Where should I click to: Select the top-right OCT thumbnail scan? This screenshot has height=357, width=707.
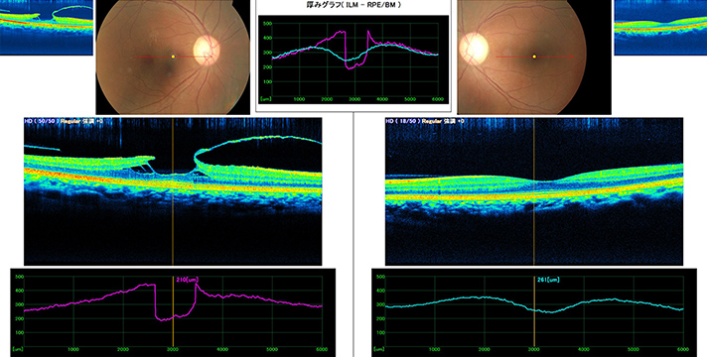[x=660, y=28]
